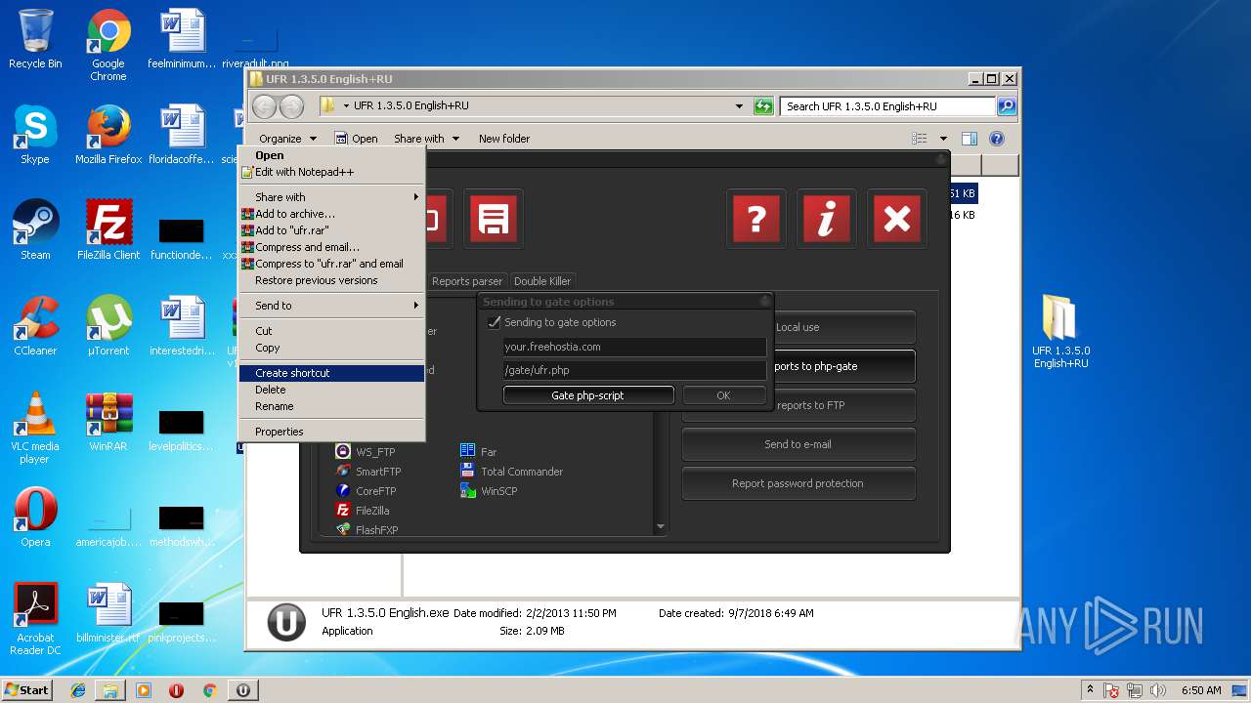Open CCleaner desktop shortcut
Image resolution: width=1251 pixels, height=703 pixels.
pyautogui.click(x=35, y=326)
